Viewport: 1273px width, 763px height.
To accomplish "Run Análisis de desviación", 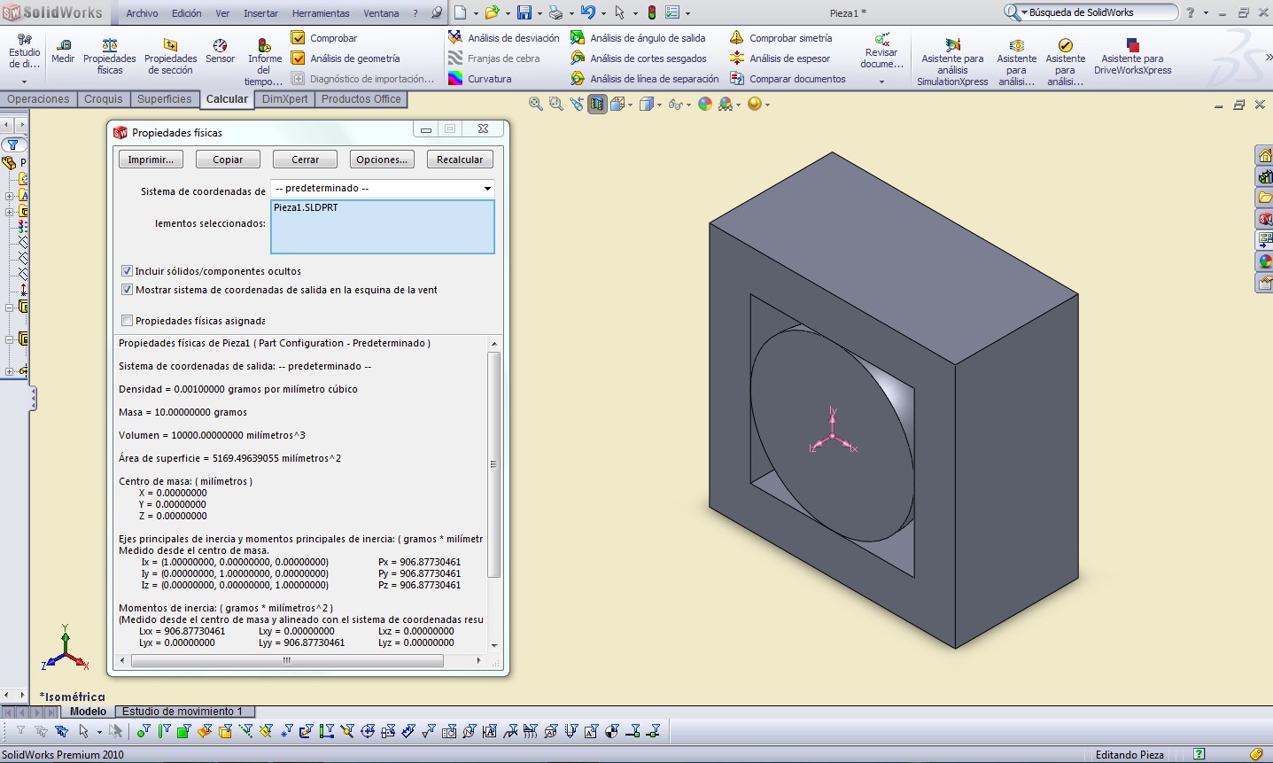I will pyautogui.click(x=504, y=38).
